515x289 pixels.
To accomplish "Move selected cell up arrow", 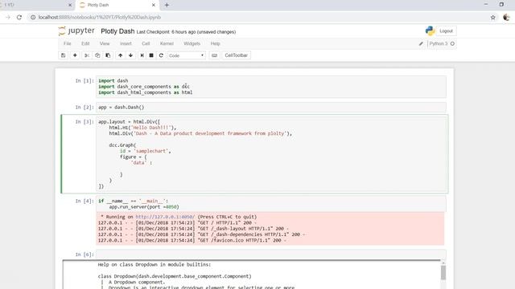I will 120,55.
